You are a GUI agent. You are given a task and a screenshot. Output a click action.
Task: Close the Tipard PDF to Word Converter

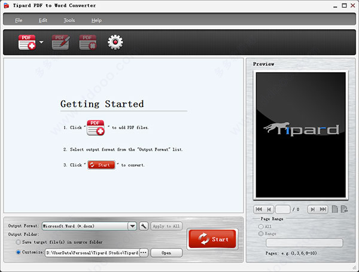click(353, 5)
